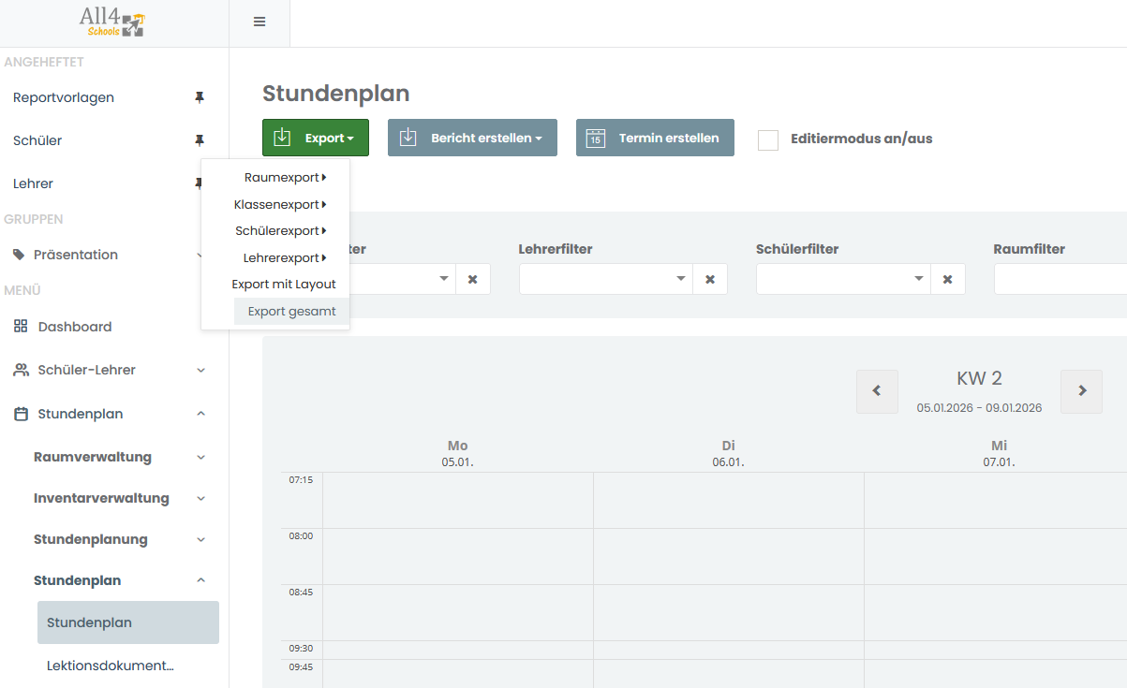Image resolution: width=1127 pixels, height=688 pixels.
Task: Choose Export gesamt
Action: point(291,311)
